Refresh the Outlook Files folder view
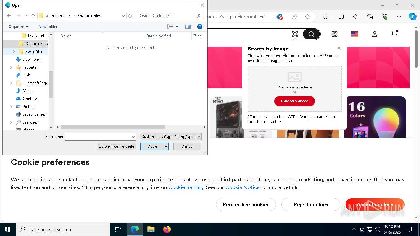 pos(130,16)
